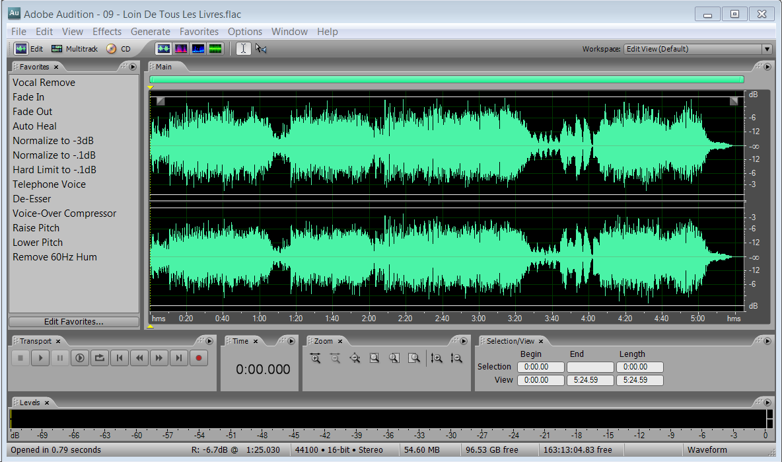Select the Time Selection tool
This screenshot has width=782, height=462.
point(243,48)
